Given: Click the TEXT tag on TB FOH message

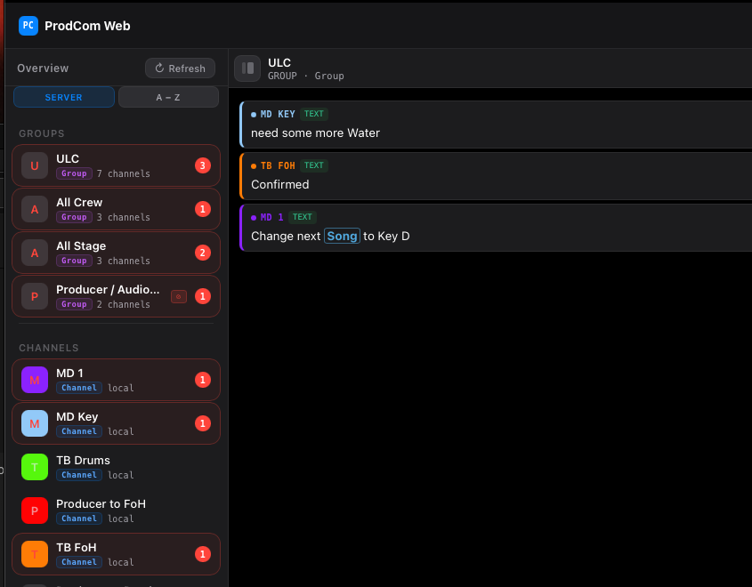Looking at the screenshot, I should 313,165.
